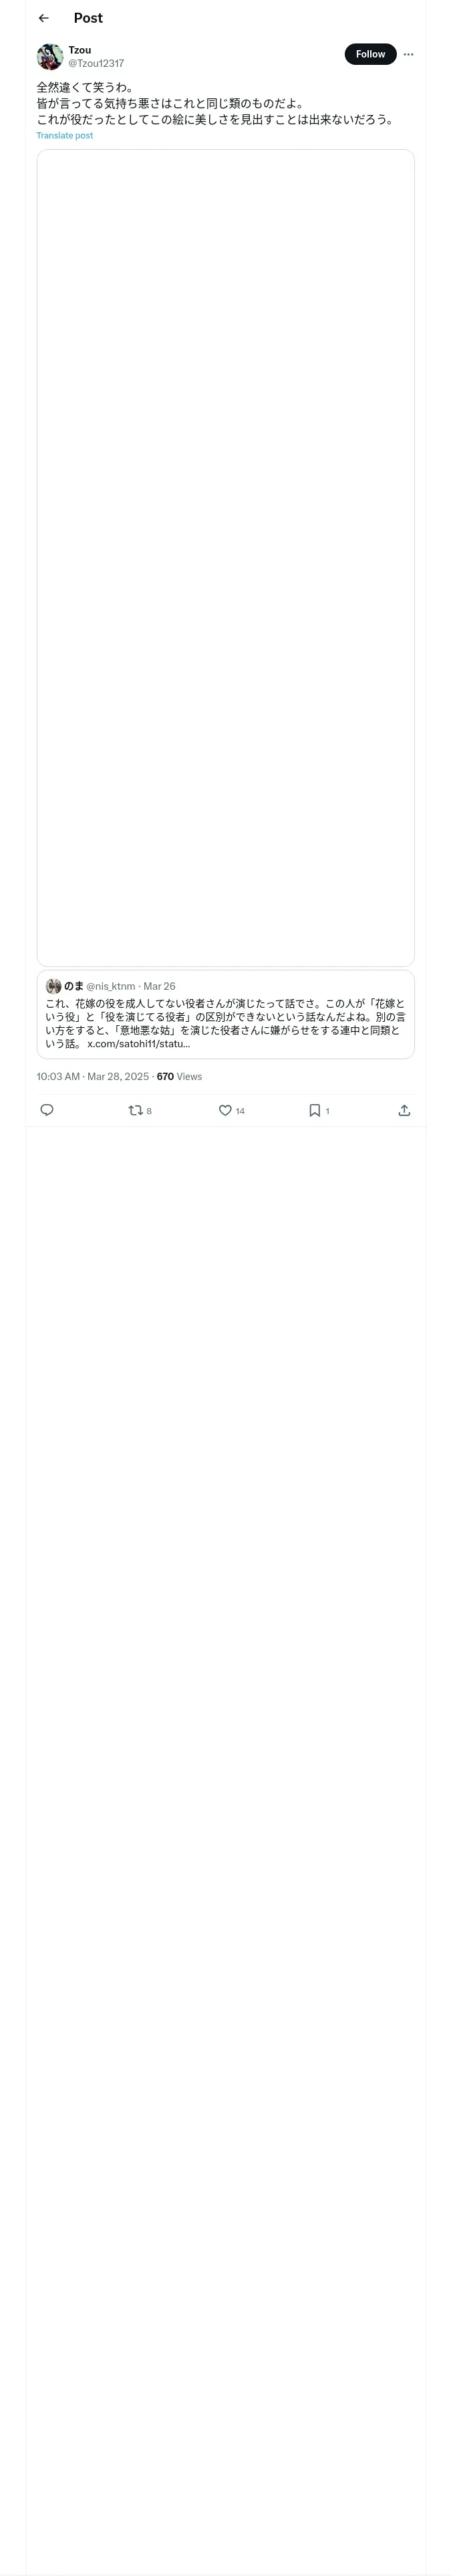The image size is (451, 2576).
Task: Open the attached media image area
Action: pos(225,557)
